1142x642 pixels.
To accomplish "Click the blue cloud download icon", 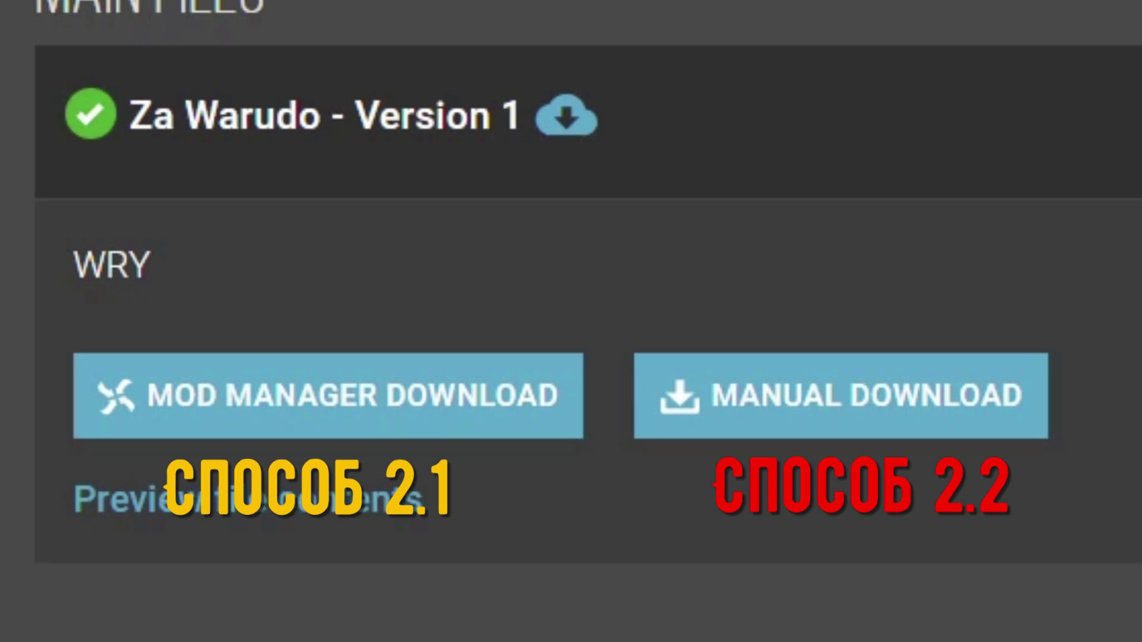I will 566,115.
